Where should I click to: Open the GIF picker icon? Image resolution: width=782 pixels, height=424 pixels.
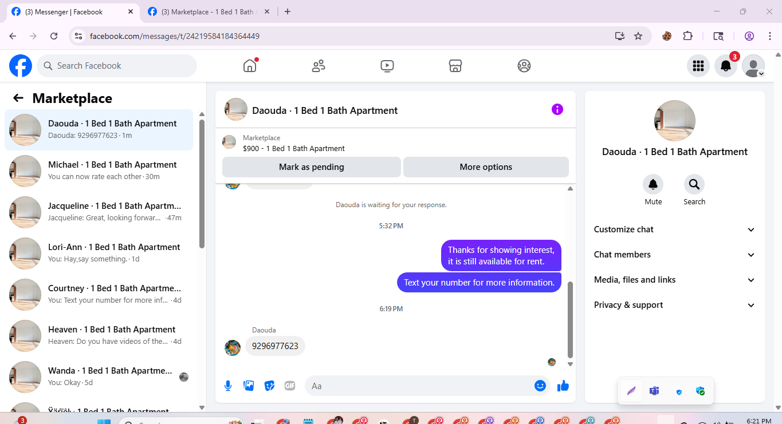coord(290,386)
